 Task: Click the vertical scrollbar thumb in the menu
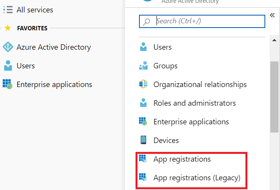[x=274, y=97]
